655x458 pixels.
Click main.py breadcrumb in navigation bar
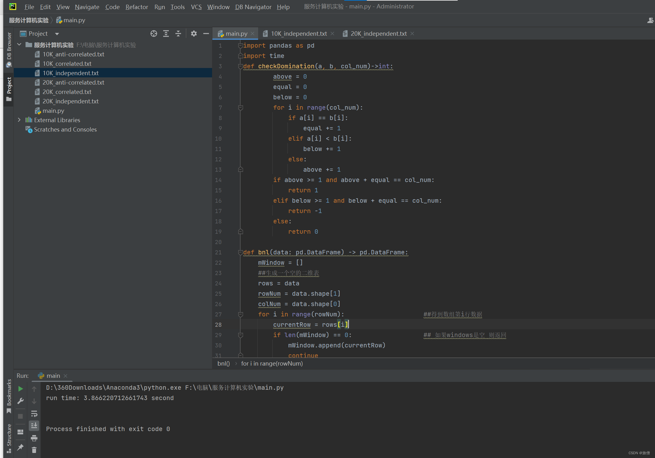(x=71, y=20)
